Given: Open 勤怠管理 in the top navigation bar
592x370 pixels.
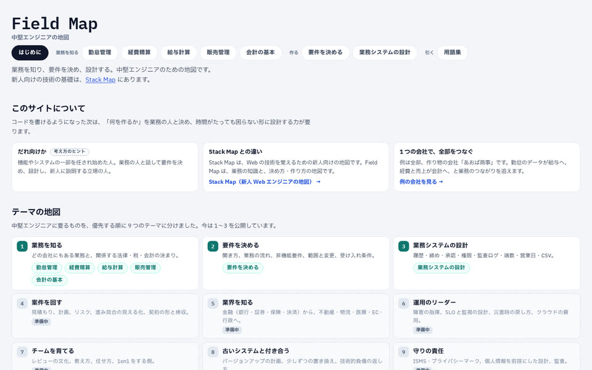Looking at the screenshot, I should pos(100,52).
